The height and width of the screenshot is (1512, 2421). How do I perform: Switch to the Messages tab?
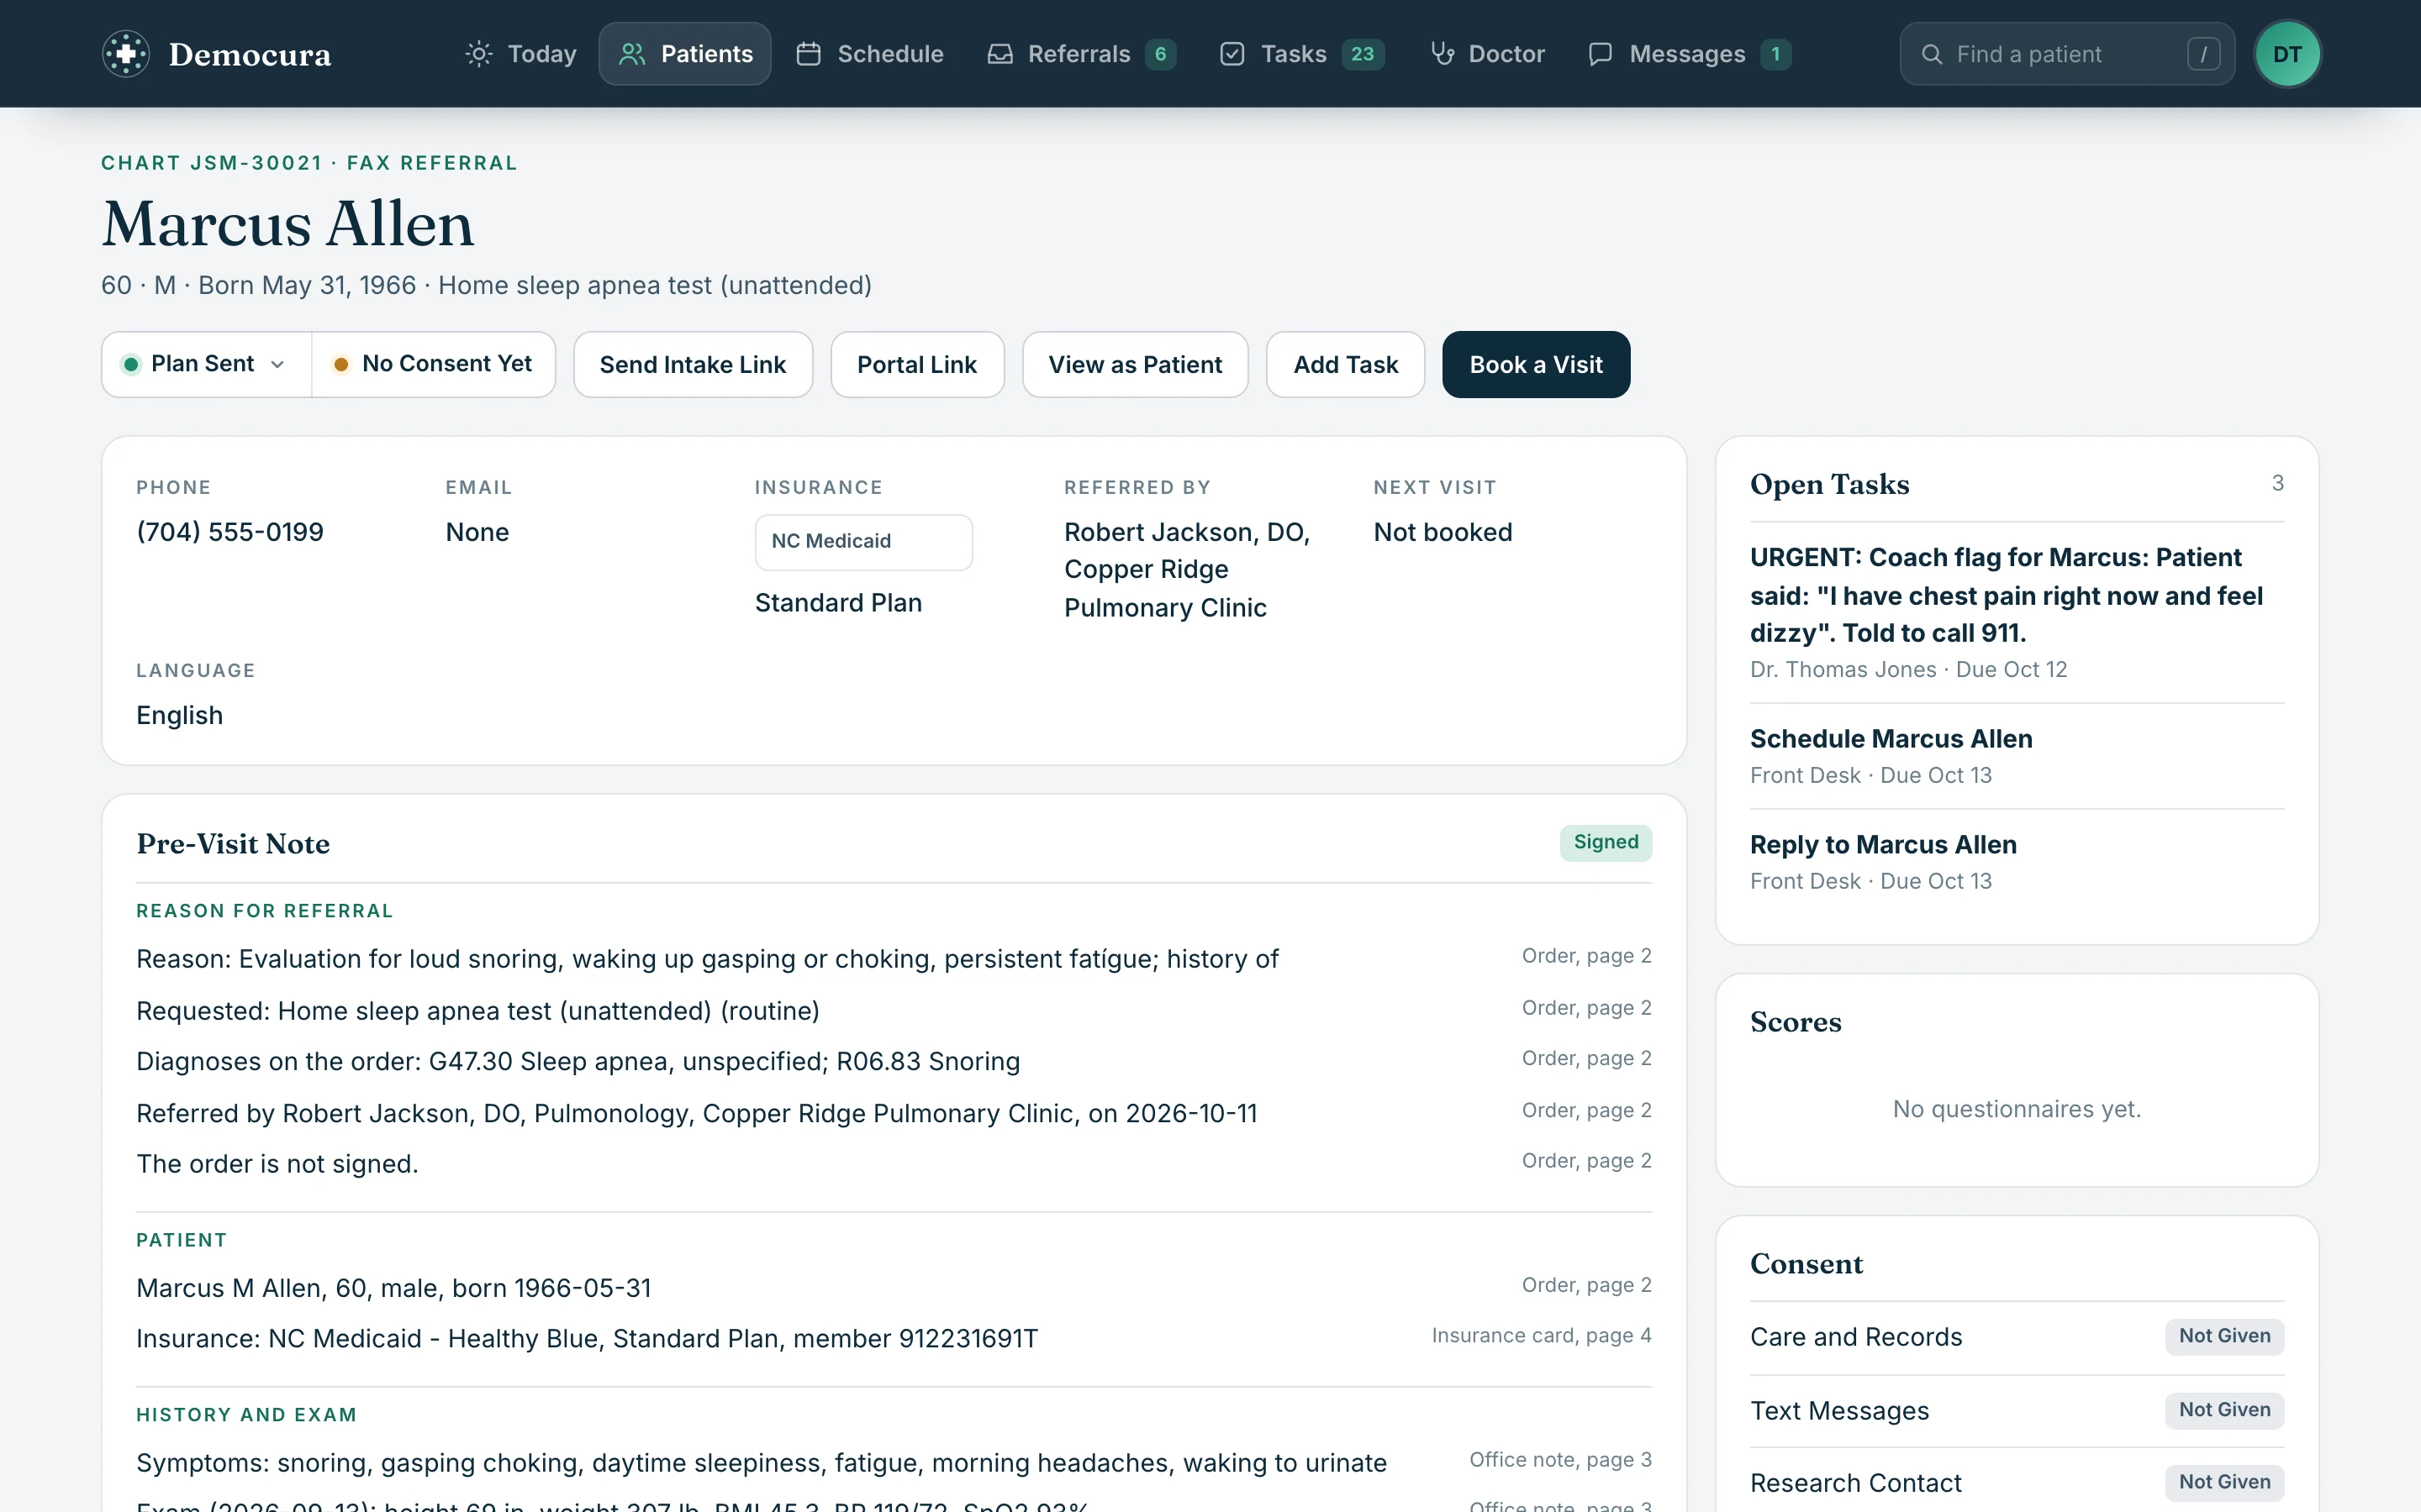[x=1690, y=54]
